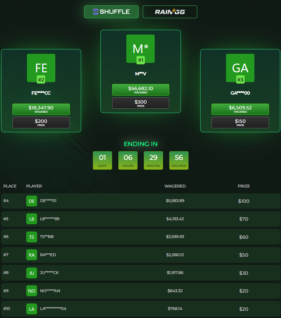The width and height of the screenshot is (281, 318).
Task: Click the $20 prize in row #10
Action: tap(244, 309)
